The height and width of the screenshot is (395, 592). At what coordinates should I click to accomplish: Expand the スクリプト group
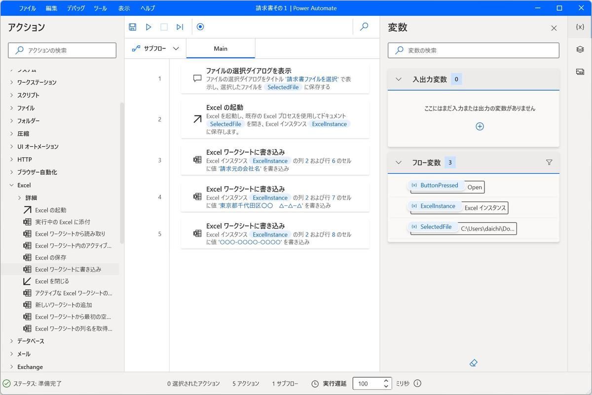coord(12,95)
